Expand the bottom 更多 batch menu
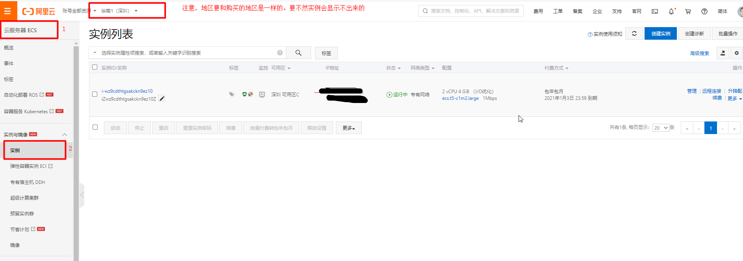Screen dimensions: 743x261 [348, 128]
